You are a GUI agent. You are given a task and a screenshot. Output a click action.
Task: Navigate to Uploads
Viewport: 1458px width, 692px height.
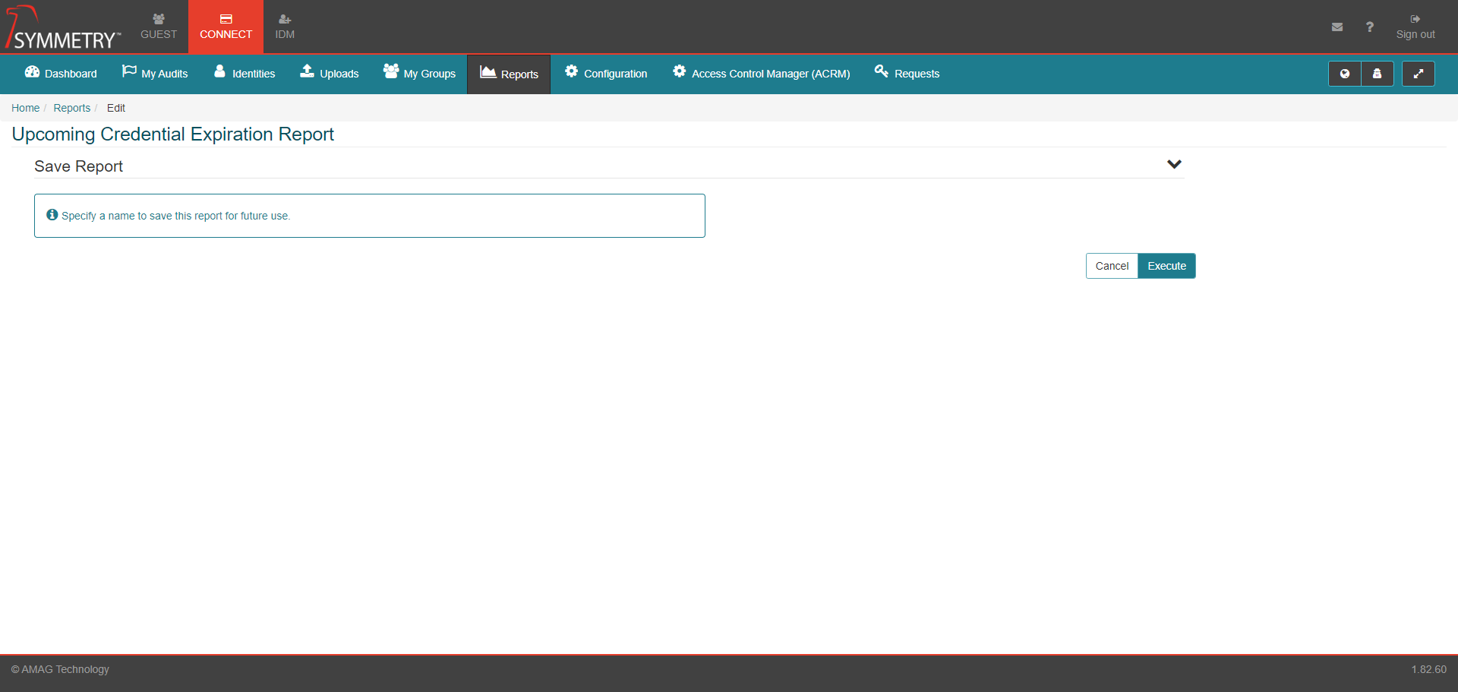(x=330, y=74)
